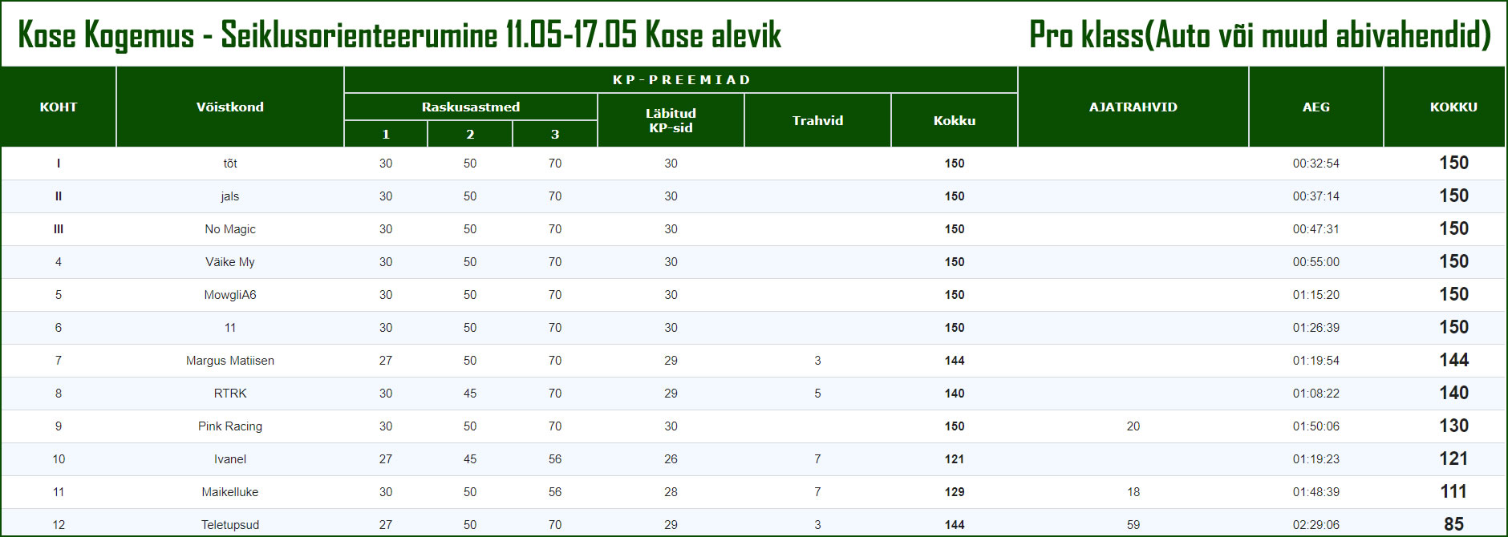
Task: Select the Väike My team row
Action: click(x=753, y=262)
